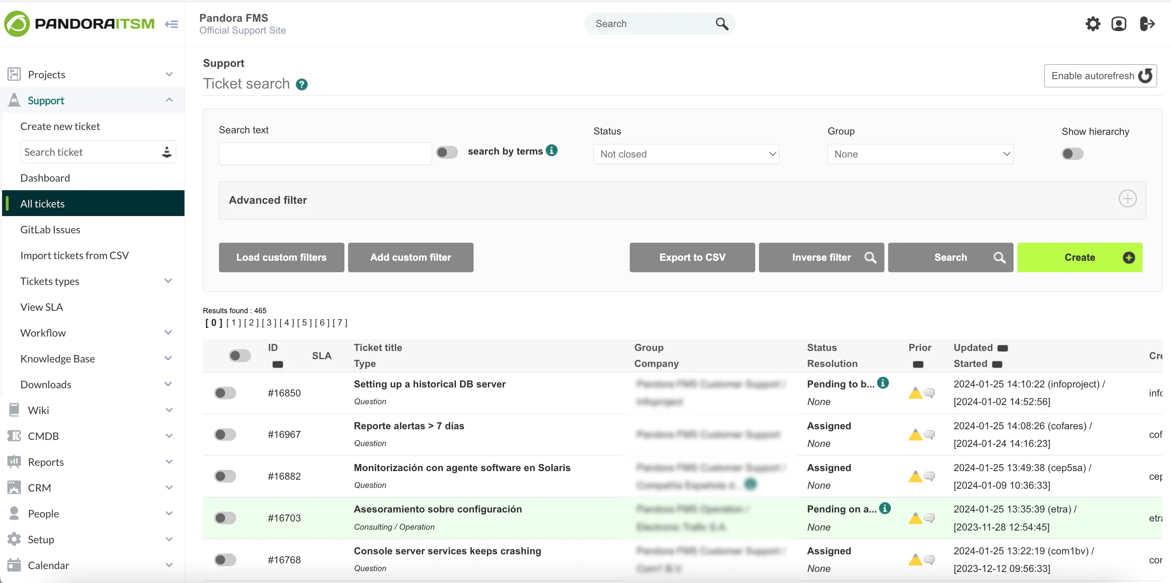Screen dimensions: 1171x583
Task: Click the CRM sidebar icon
Action: click(14, 487)
